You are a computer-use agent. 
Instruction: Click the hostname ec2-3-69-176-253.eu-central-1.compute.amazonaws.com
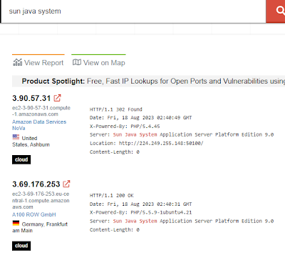(41, 200)
